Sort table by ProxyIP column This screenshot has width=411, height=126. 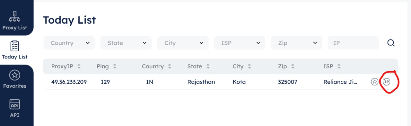tap(66, 66)
